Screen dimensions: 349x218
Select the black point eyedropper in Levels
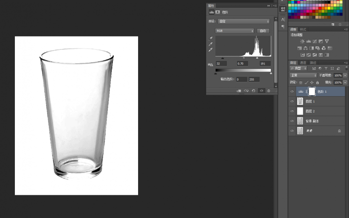click(x=210, y=38)
